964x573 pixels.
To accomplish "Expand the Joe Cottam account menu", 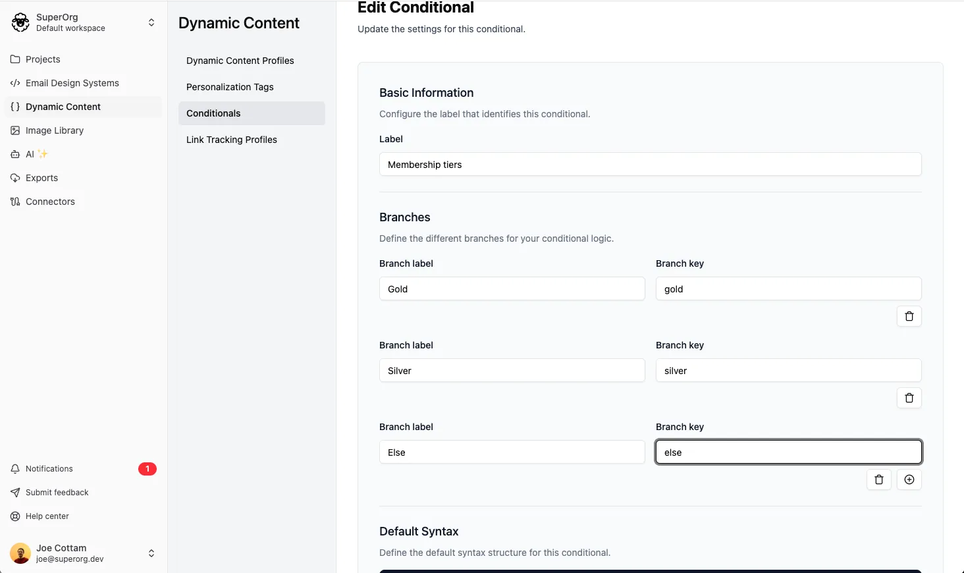I will click(x=151, y=553).
